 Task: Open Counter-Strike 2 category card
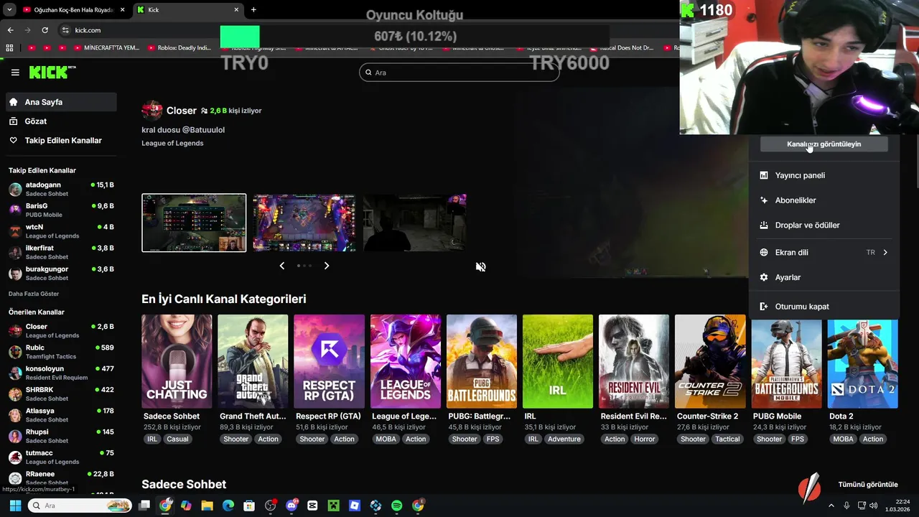click(x=710, y=361)
